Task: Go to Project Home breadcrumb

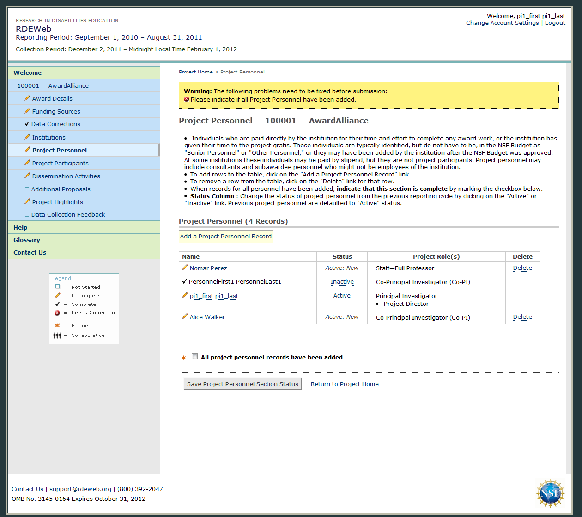Action: point(196,72)
